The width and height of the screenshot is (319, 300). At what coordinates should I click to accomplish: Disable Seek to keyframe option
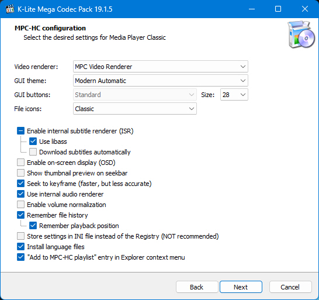click(21, 184)
